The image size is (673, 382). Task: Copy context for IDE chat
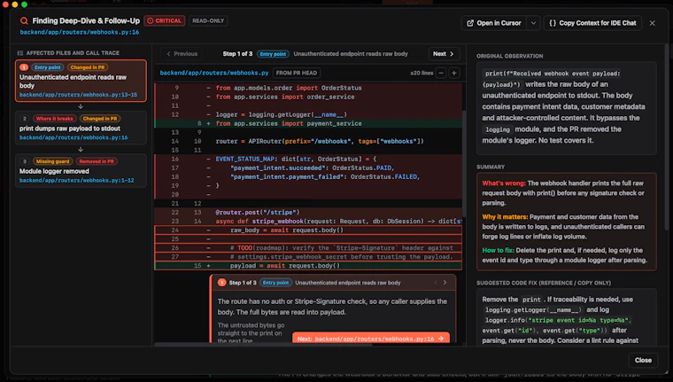click(x=592, y=23)
